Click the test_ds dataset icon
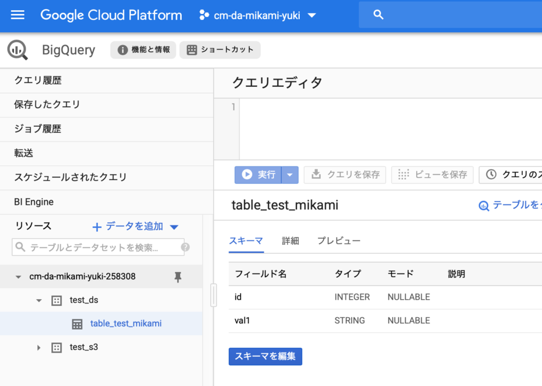Image resolution: width=542 pixels, height=386 pixels. [x=56, y=300]
